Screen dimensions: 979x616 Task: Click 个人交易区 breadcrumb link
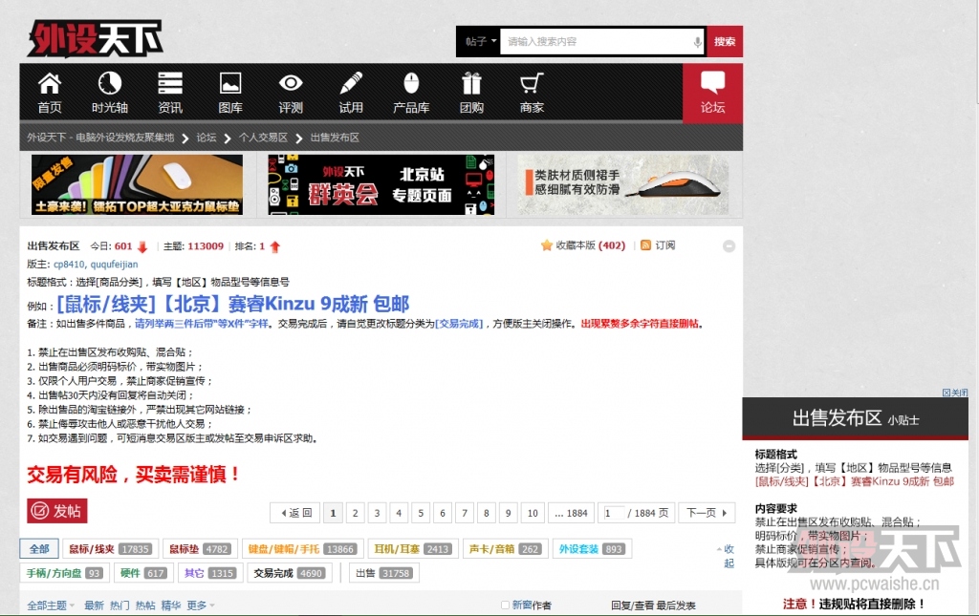264,138
